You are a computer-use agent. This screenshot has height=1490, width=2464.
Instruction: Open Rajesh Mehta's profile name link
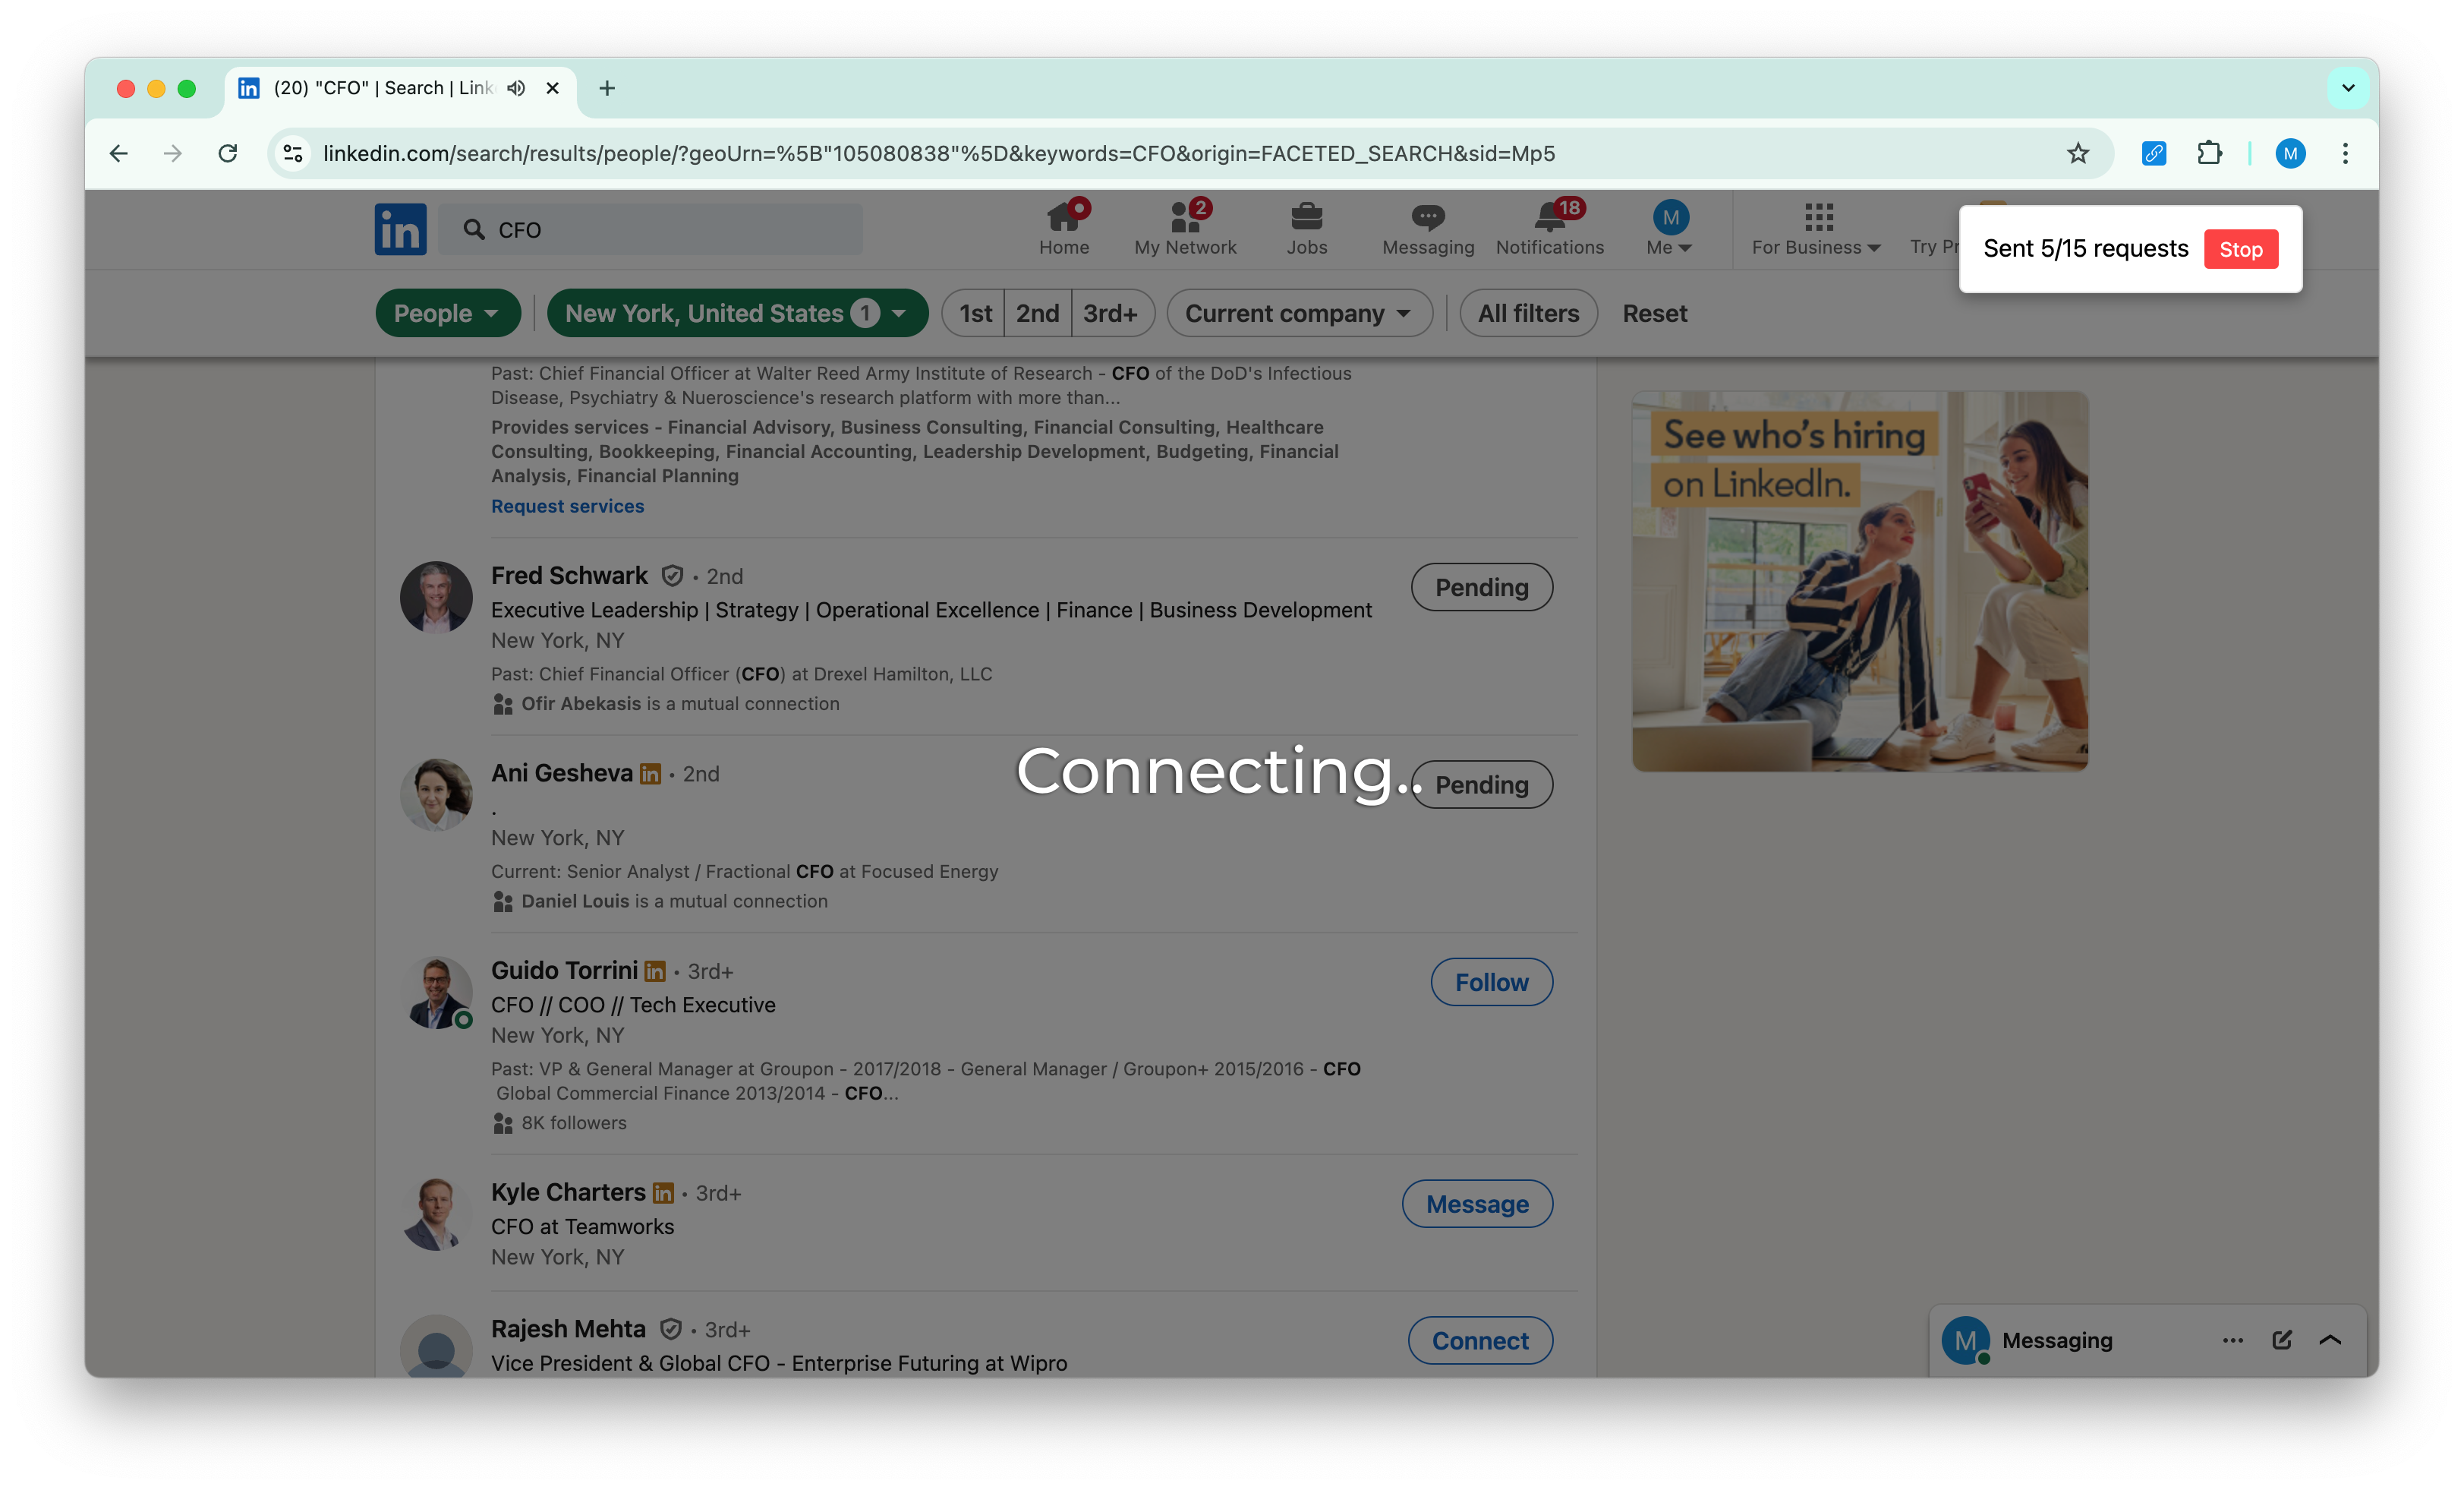click(x=568, y=1329)
